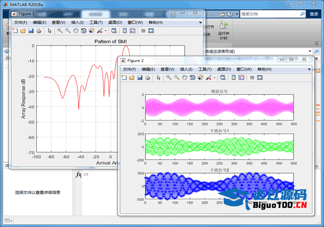Show Plot Tools icon in Figure 2

tap(260, 78)
